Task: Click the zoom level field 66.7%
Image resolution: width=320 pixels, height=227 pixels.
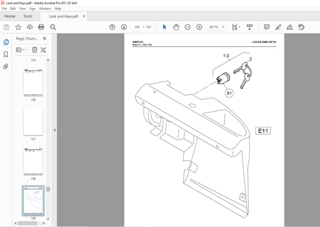Action: 214,27
